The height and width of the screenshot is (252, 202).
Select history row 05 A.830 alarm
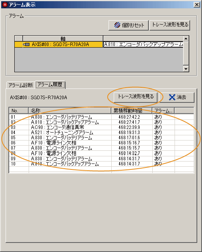(x=101, y=138)
